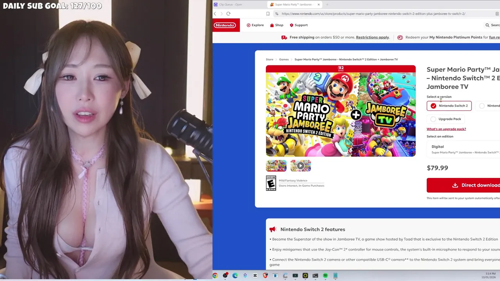
Task: Click the Direct download button
Action: 463,185
